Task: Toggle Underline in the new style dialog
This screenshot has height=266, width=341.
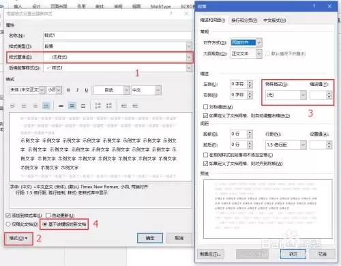Action: pyautogui.click(x=87, y=90)
